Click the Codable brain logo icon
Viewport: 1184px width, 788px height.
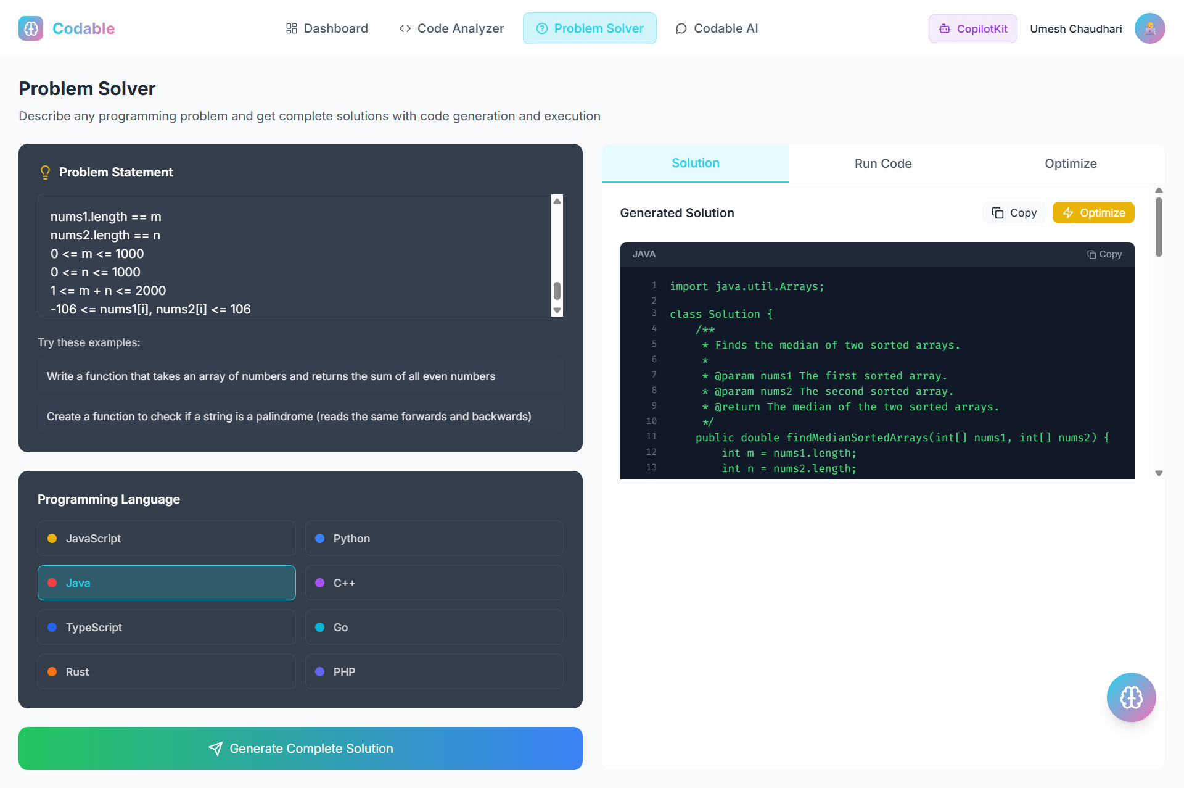[x=31, y=28]
